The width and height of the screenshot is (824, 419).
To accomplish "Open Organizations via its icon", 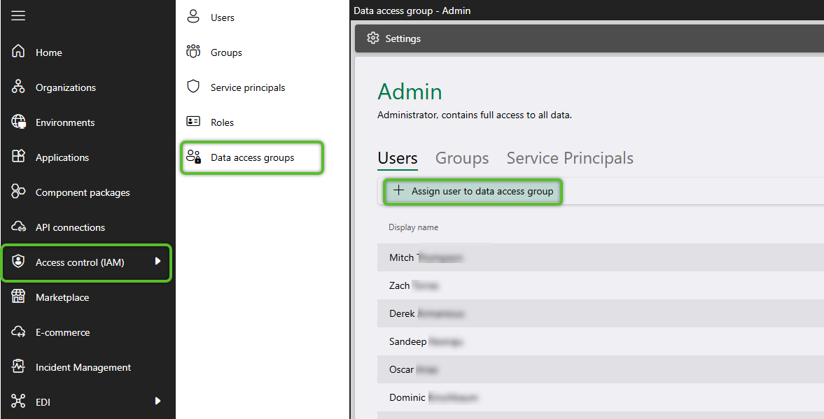I will 19,87.
